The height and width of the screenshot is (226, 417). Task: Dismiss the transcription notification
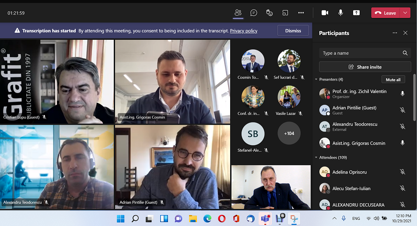point(293,31)
